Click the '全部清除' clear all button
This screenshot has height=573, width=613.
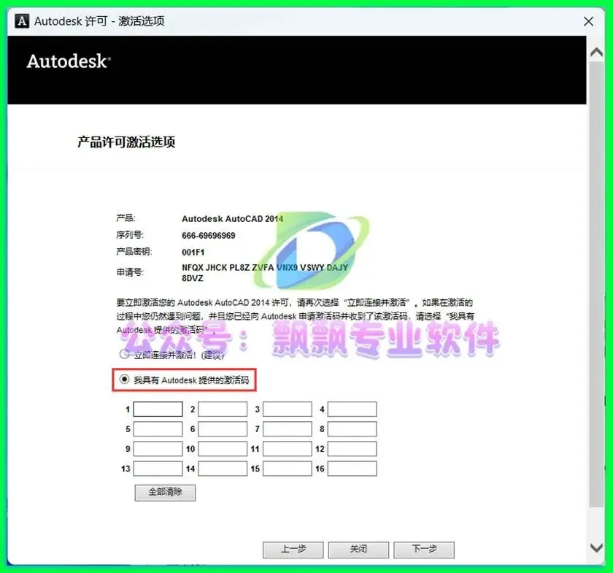[165, 493]
